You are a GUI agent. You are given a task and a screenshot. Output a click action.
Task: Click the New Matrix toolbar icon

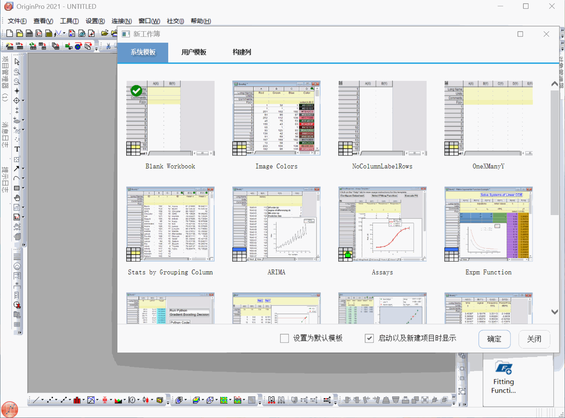tap(49, 33)
